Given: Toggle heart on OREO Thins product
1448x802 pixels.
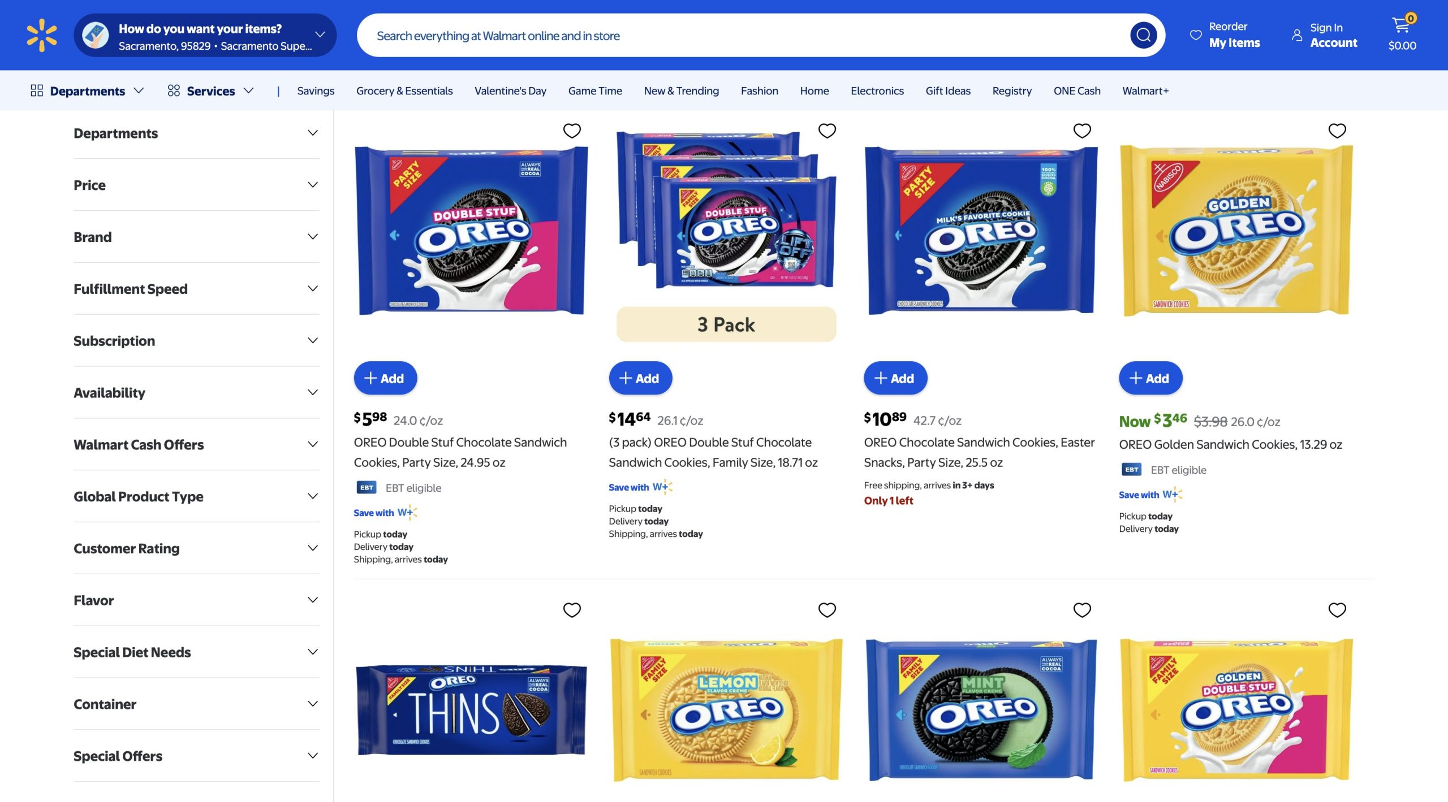Looking at the screenshot, I should point(572,610).
